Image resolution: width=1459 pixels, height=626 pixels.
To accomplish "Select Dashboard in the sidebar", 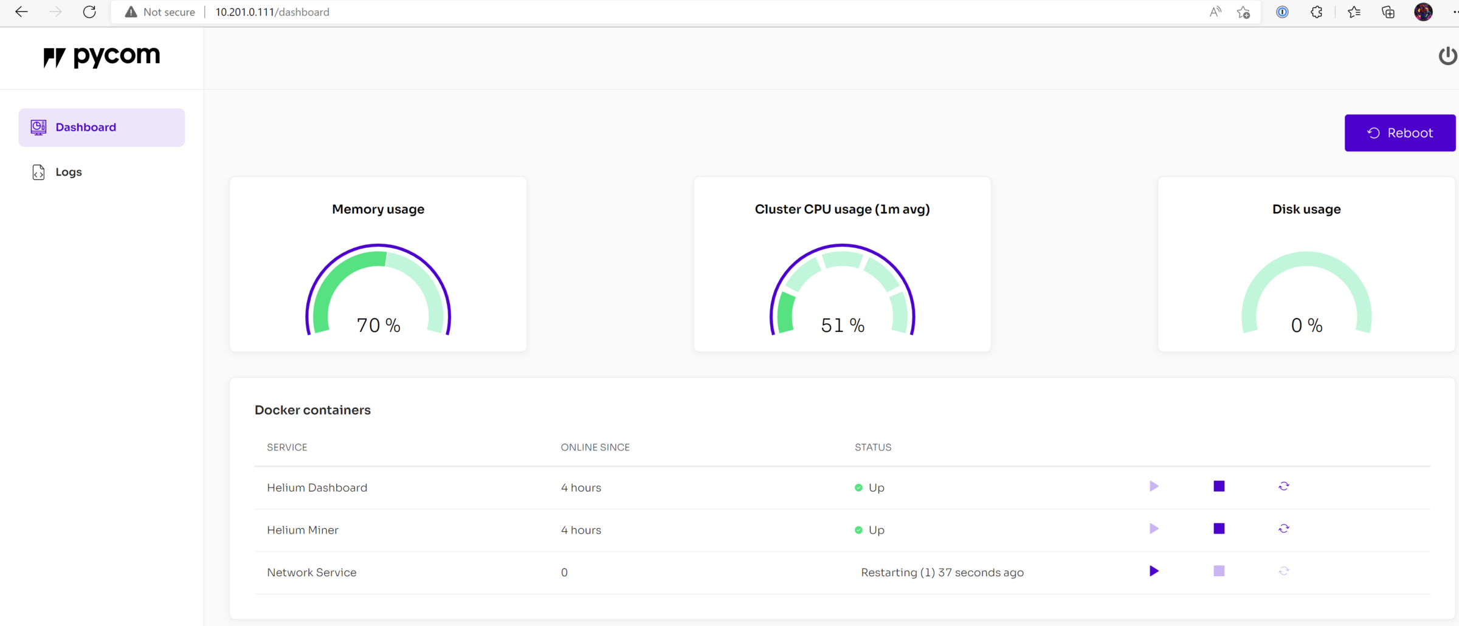I will 86,127.
